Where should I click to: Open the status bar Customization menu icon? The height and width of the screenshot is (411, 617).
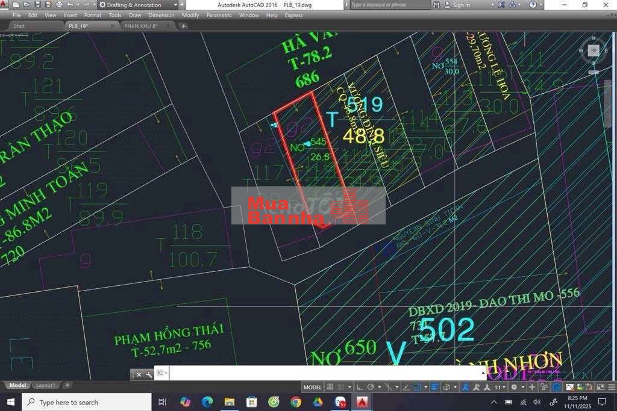coord(610,387)
